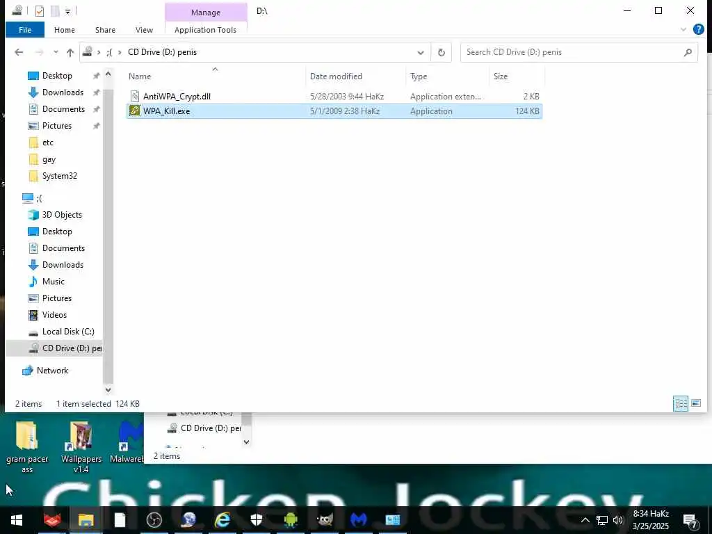Open quick access Documents in sidebar
Image resolution: width=712 pixels, height=534 pixels.
[63, 109]
